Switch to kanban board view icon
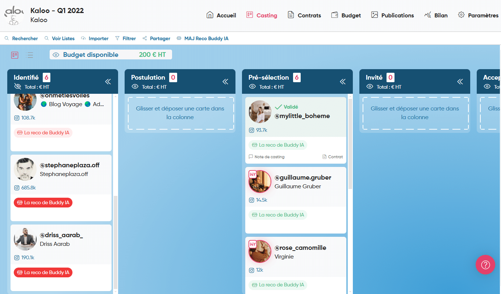This screenshot has width=501, height=294. (15, 55)
